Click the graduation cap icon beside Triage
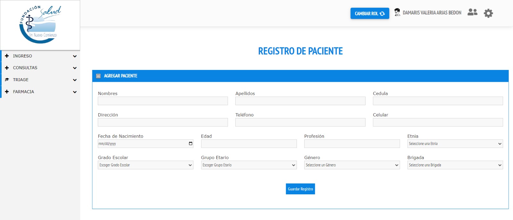The image size is (513, 220). [7, 80]
